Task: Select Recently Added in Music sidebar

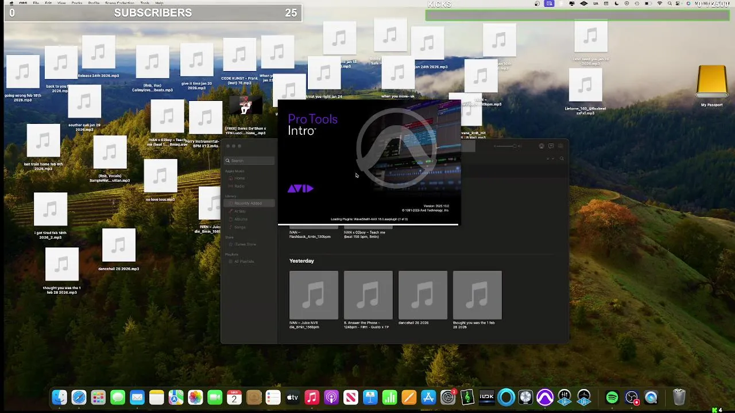Action: point(248,203)
